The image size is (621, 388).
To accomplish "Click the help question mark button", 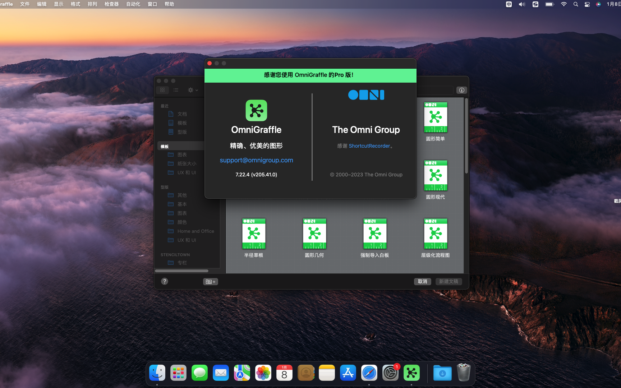I will click(165, 281).
